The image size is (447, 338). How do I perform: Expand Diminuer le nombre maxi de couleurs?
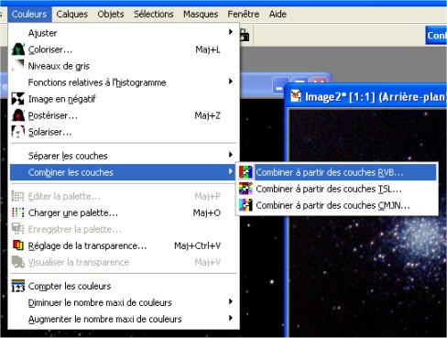pyautogui.click(x=231, y=301)
